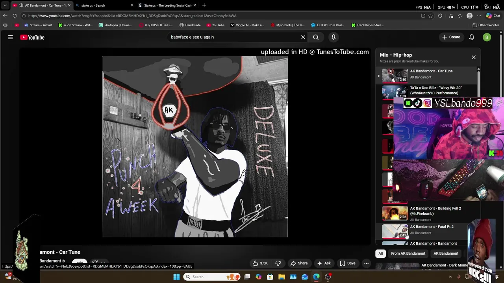Reload the current page
The image size is (504, 283).
[x=15, y=16]
